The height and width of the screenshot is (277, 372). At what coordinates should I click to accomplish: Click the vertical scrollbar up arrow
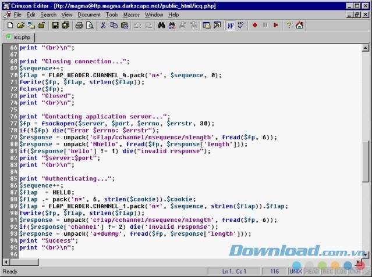[x=366, y=48]
